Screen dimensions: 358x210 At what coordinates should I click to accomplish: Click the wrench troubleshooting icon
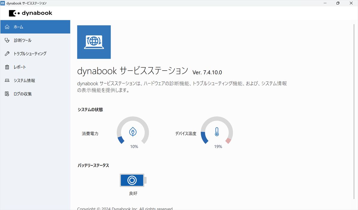(7, 54)
